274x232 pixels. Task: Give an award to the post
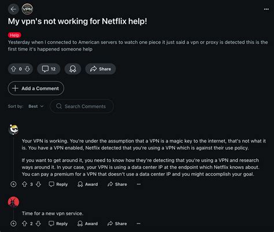(x=73, y=69)
